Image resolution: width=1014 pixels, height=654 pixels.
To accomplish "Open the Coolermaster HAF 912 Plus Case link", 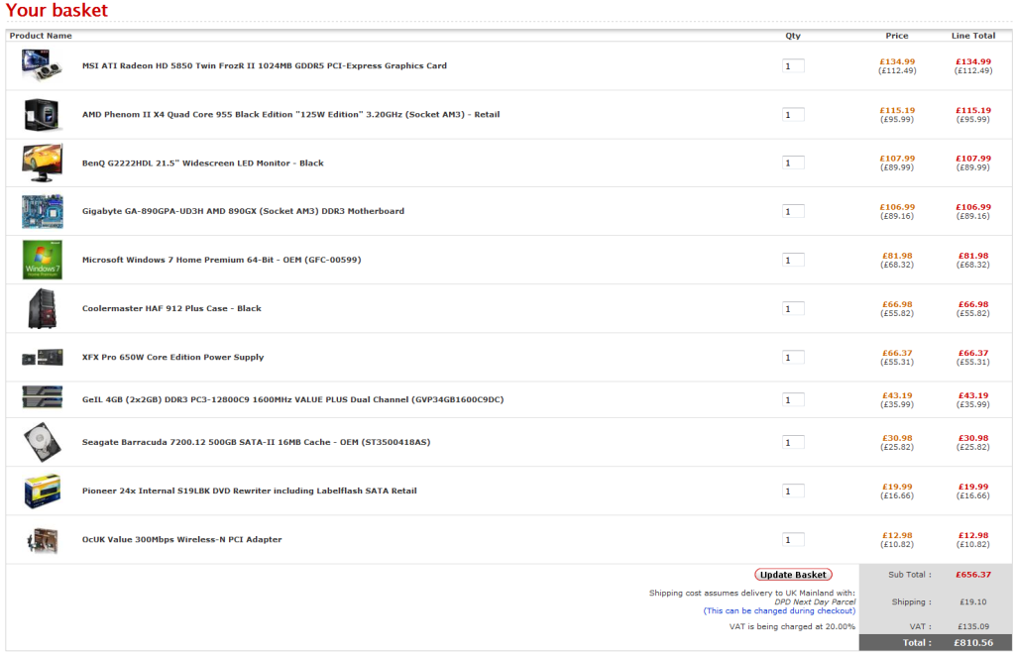I will click(172, 308).
